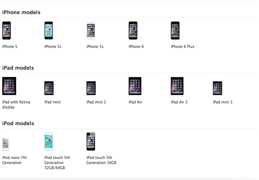Open iPod nano 7th Generation text link
The height and width of the screenshot is (180, 259).
pos(15,160)
